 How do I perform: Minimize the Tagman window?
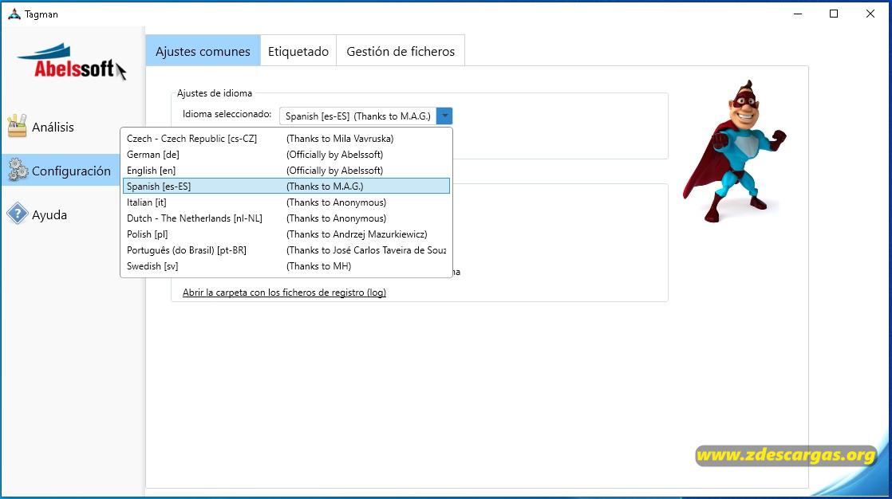(798, 14)
